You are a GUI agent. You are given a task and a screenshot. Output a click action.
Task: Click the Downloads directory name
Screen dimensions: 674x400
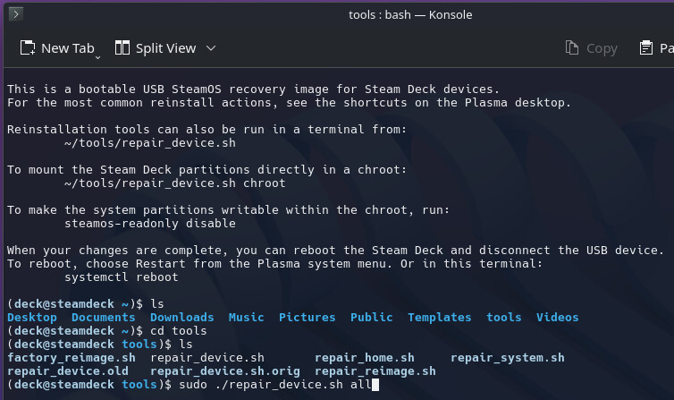click(181, 318)
